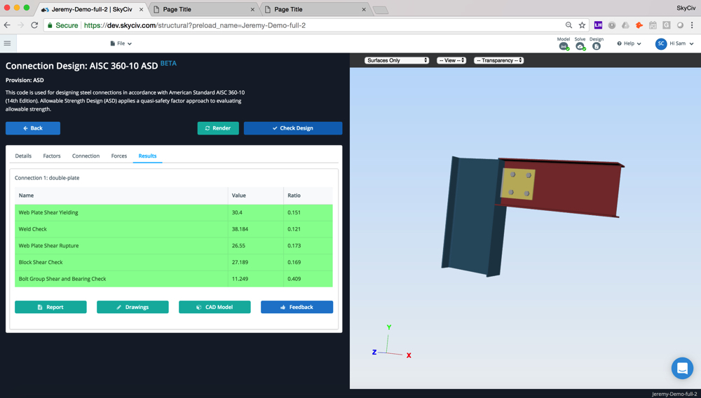Bookmark page with the star icon
Viewport: 701px width, 398px height.
(x=582, y=25)
